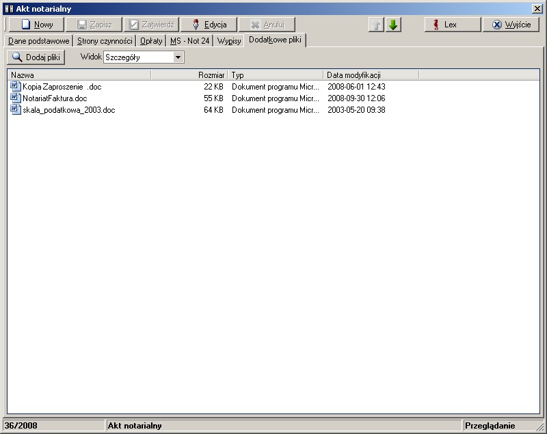Select the skala_podatkowa_2003.doc file

click(x=68, y=110)
